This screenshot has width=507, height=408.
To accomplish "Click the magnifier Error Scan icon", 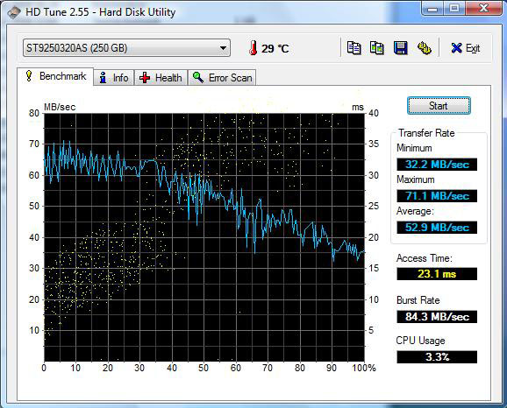I will 198,77.
